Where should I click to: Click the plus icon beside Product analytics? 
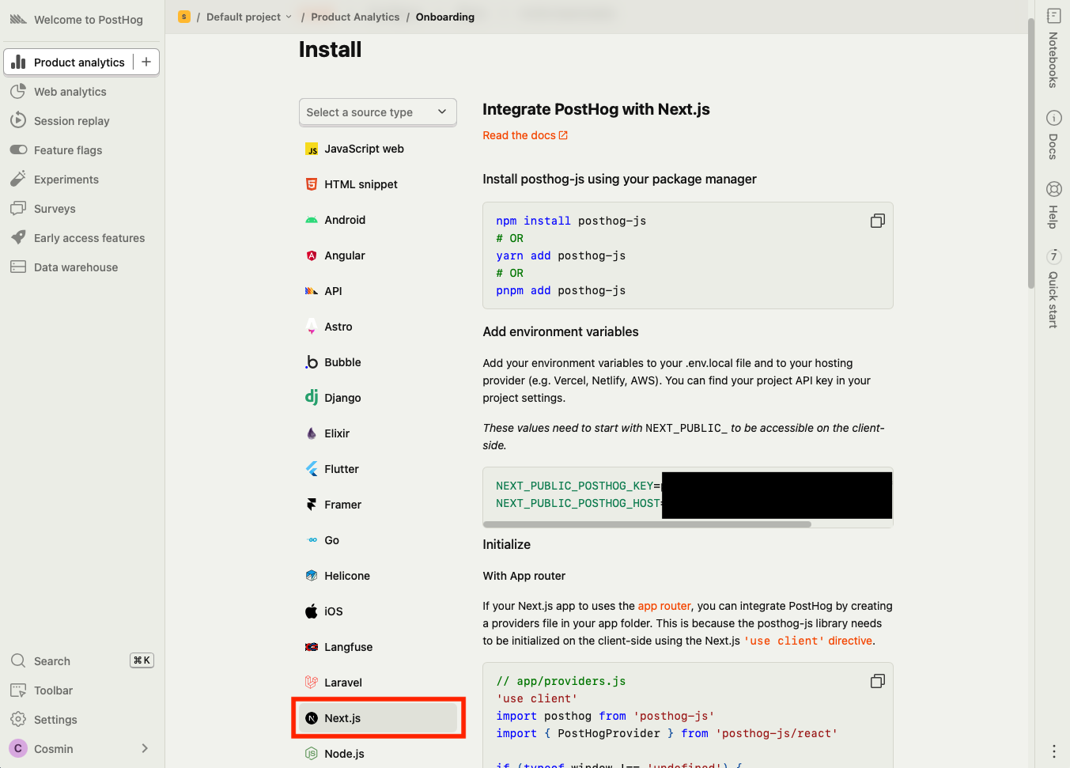point(146,62)
